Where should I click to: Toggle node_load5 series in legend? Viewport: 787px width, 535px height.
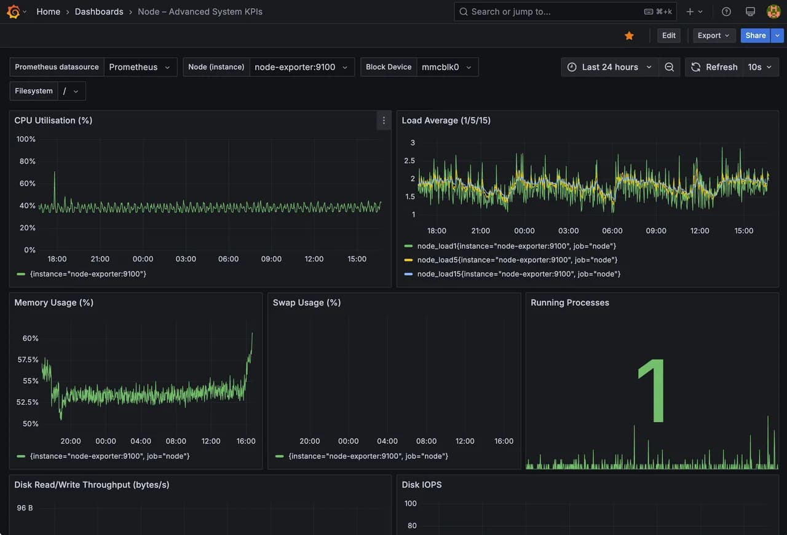coord(511,260)
